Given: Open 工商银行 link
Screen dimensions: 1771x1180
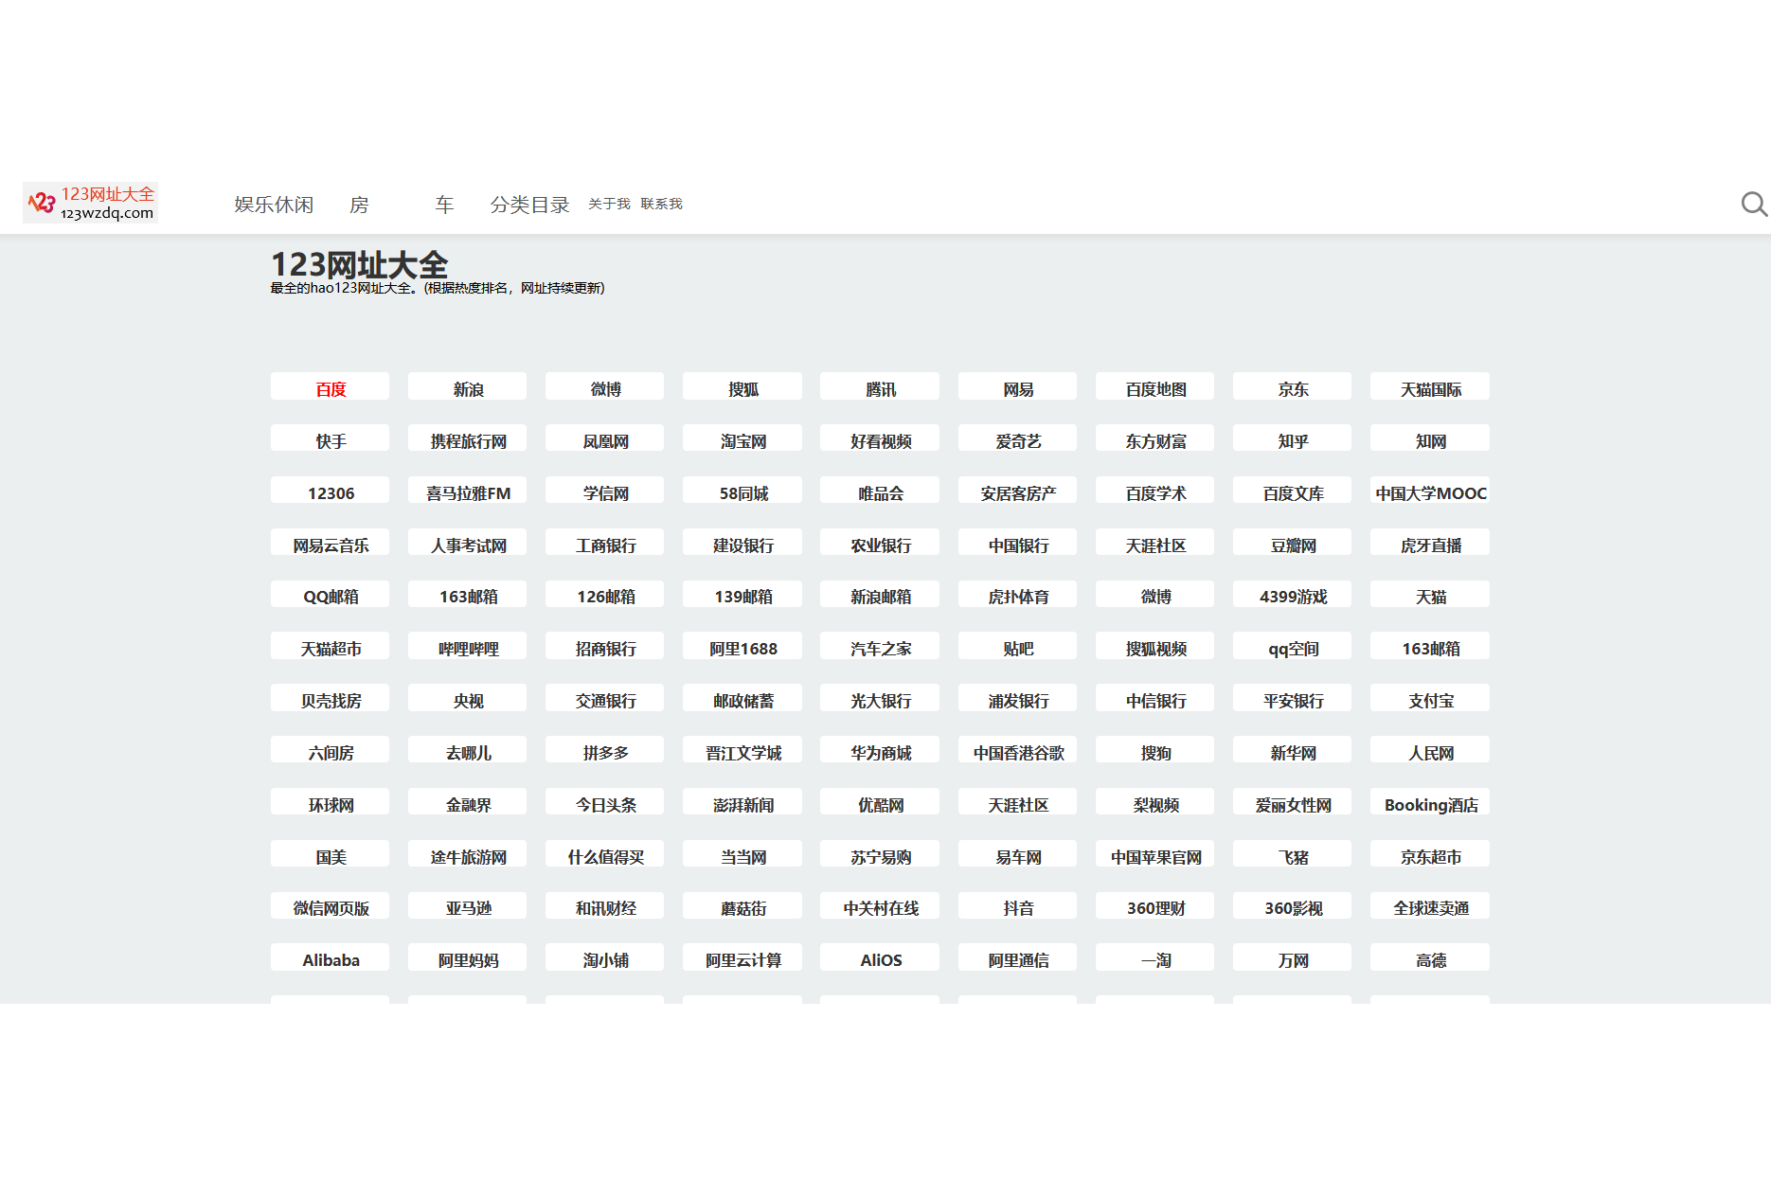Looking at the screenshot, I should click(605, 545).
